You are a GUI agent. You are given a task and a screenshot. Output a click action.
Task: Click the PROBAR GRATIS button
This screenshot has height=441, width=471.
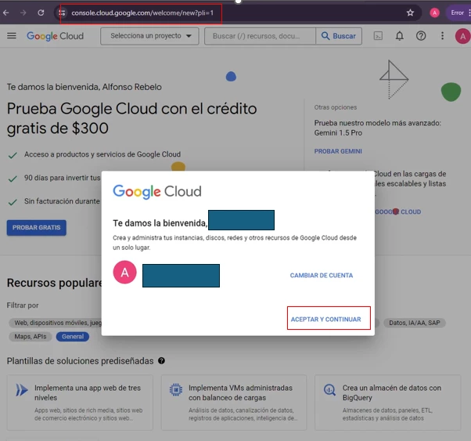click(36, 228)
